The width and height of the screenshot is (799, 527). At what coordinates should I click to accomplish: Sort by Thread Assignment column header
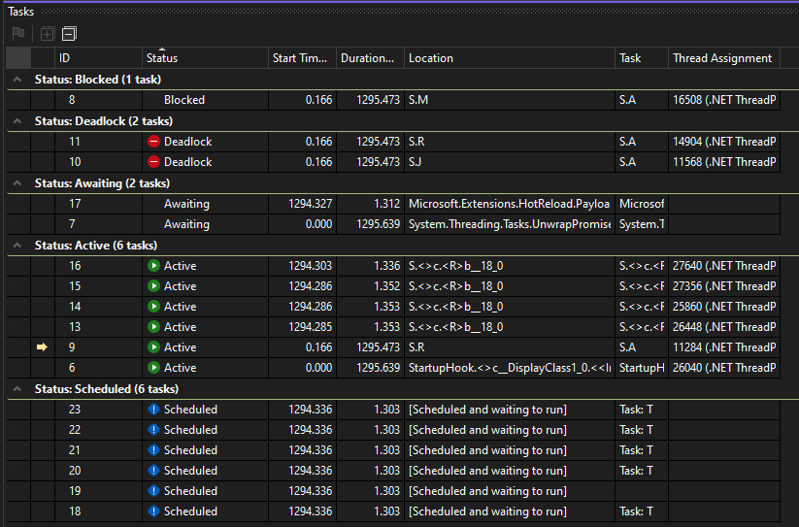[724, 58]
